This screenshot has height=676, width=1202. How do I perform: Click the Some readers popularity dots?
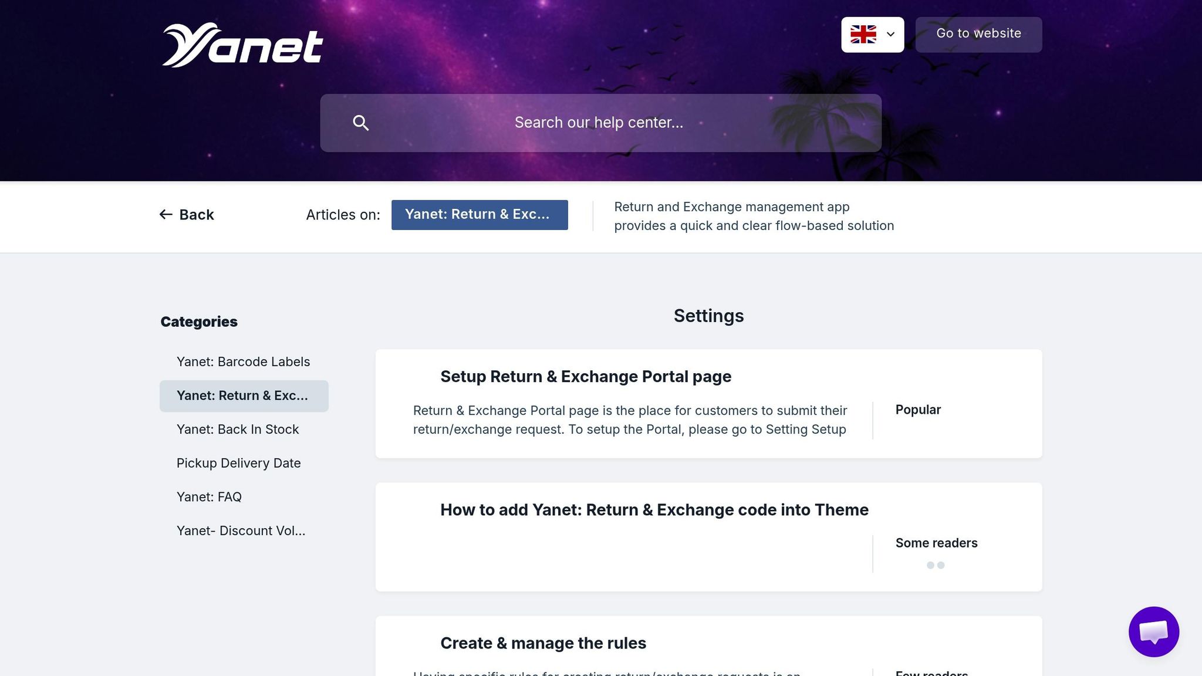pyautogui.click(x=935, y=565)
